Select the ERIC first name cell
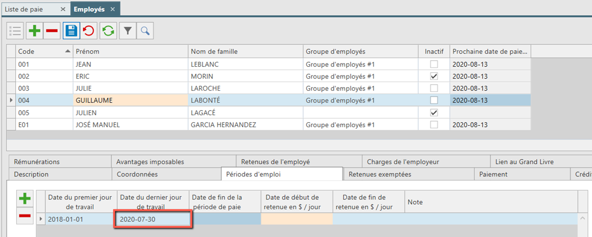Screen dimensions: 592x237 pos(130,77)
